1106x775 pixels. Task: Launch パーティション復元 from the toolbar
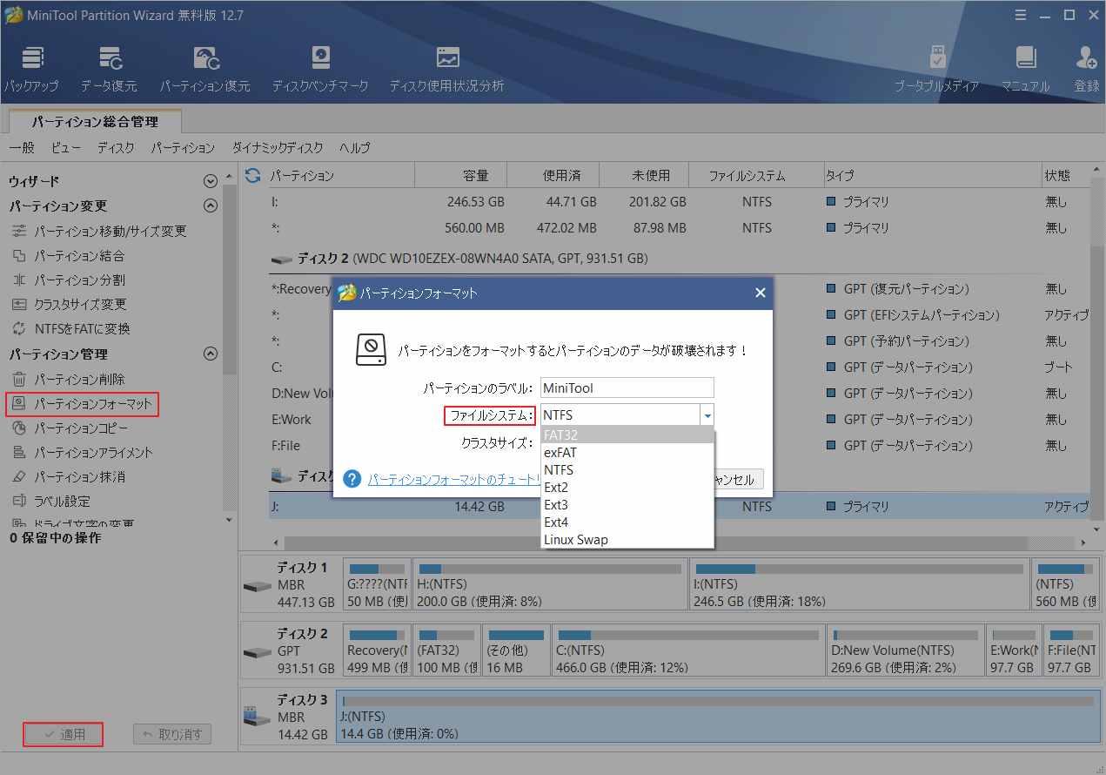205,67
